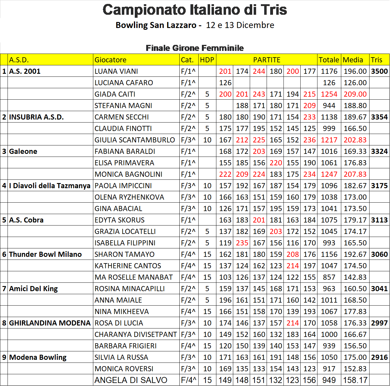Viewport: 390px width, 386px height.
Task: Click team 'Amici Del King'
Action: coord(33,289)
